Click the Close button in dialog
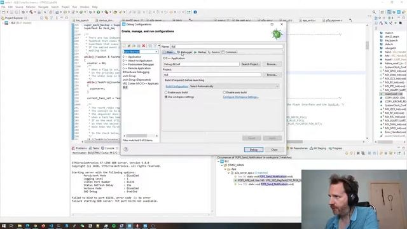This screenshot has height=229, width=407. [x=274, y=150]
